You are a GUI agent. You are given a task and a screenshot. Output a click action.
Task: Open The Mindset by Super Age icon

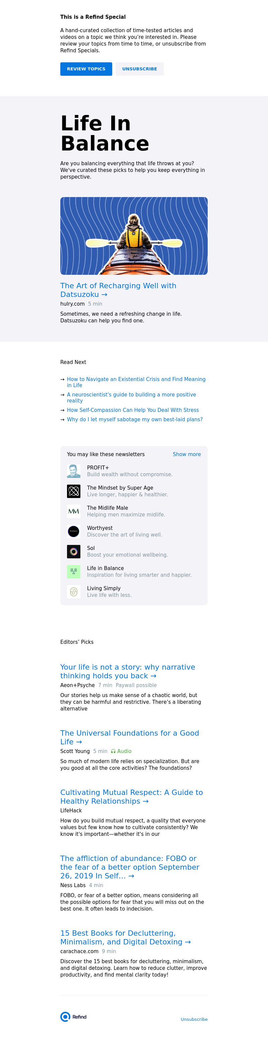coord(74,491)
